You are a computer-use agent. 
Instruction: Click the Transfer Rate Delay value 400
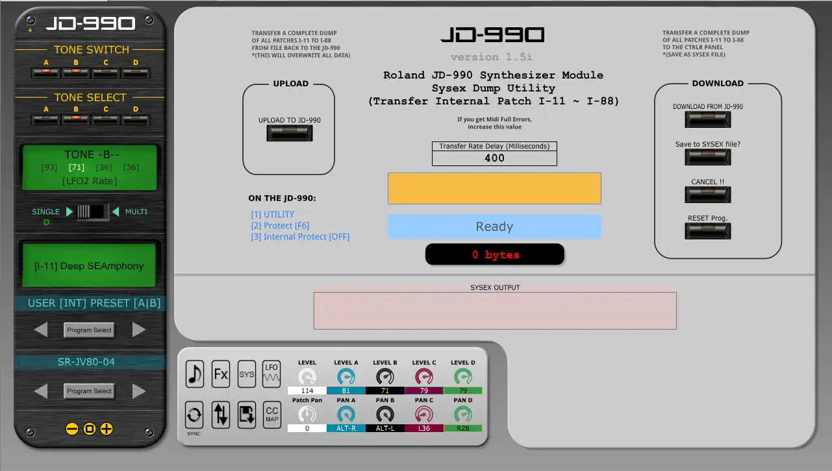[x=494, y=158]
